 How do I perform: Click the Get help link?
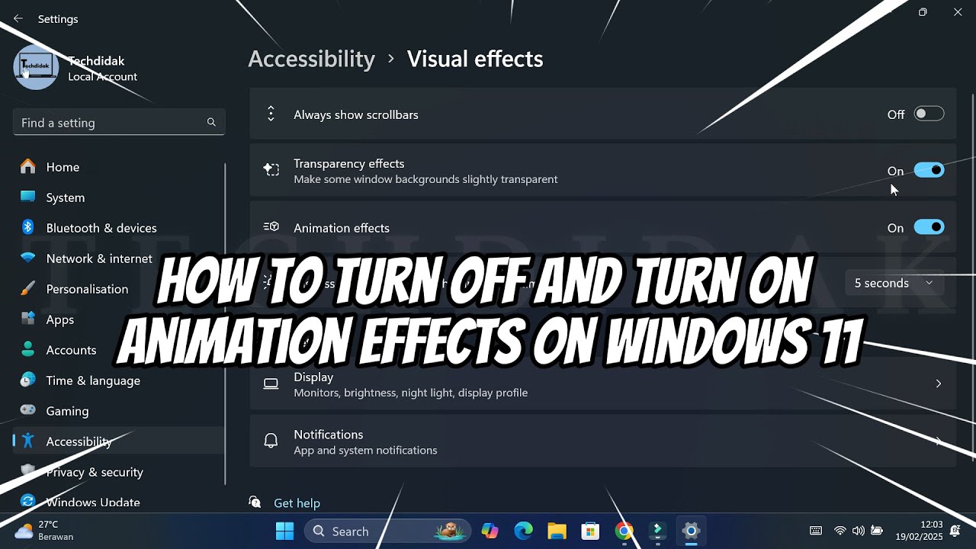[x=297, y=502]
